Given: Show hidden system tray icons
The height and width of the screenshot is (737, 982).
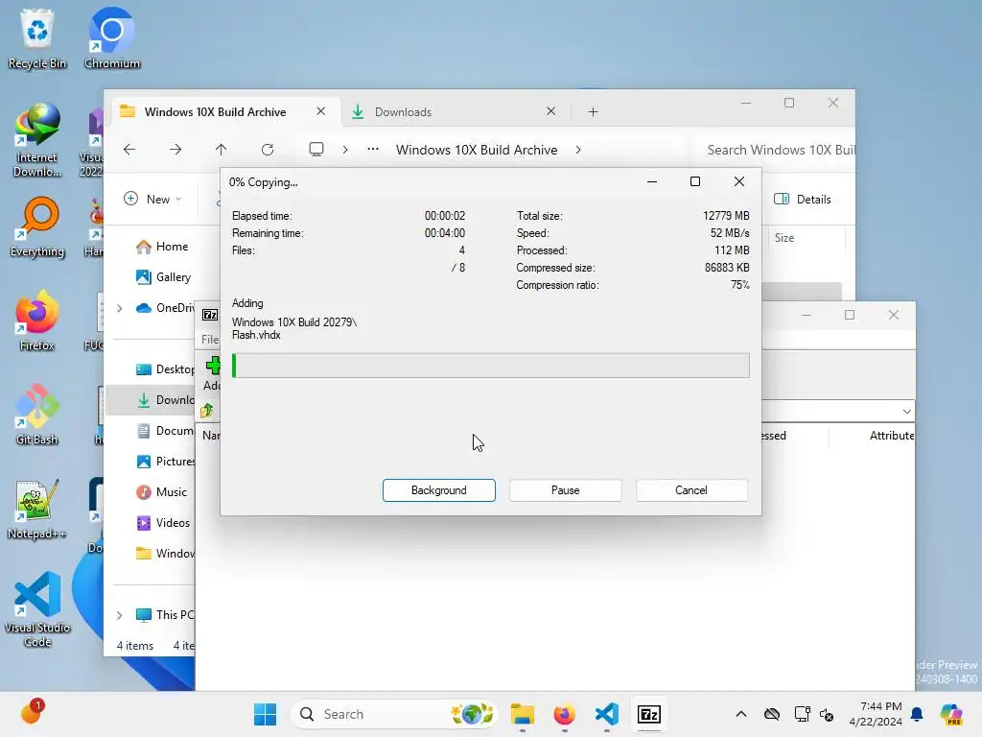Looking at the screenshot, I should tap(741, 714).
